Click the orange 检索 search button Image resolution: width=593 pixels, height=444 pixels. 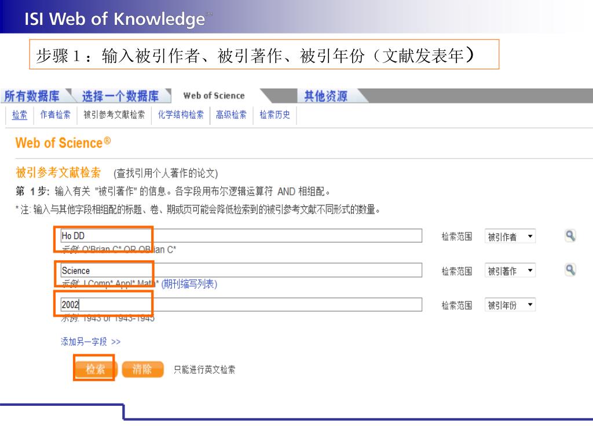tap(96, 369)
